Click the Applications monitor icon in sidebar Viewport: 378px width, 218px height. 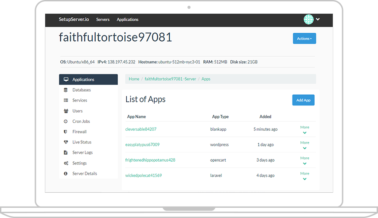(x=66, y=79)
